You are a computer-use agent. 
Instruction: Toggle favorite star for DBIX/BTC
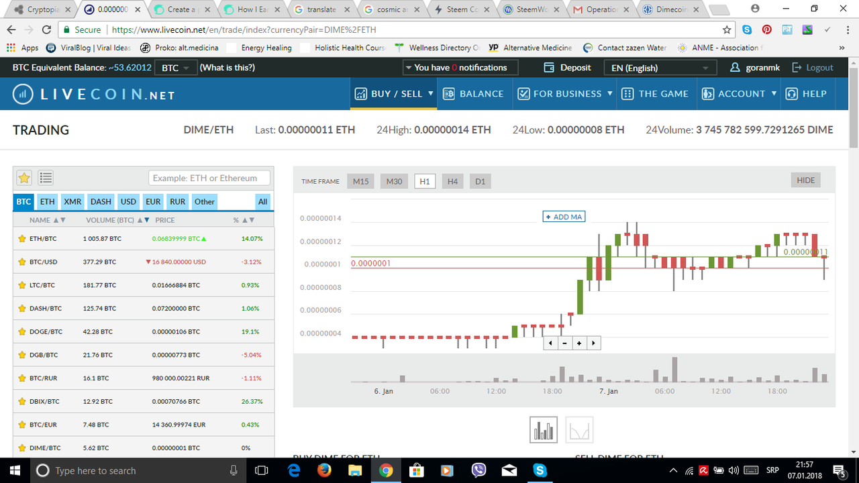click(x=21, y=401)
